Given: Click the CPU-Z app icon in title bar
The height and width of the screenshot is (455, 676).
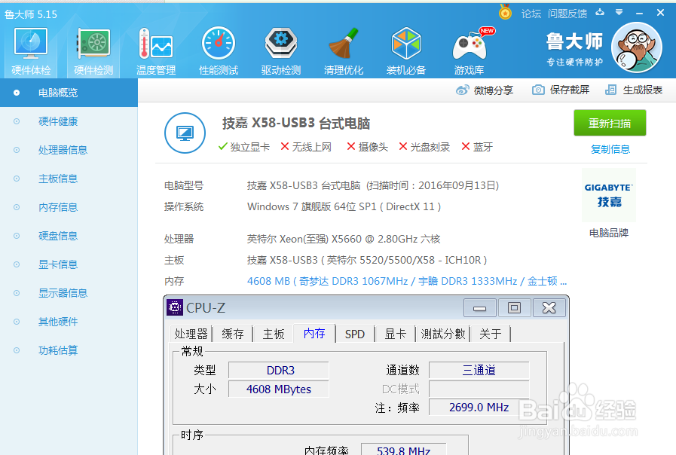Looking at the screenshot, I should pyautogui.click(x=175, y=307).
